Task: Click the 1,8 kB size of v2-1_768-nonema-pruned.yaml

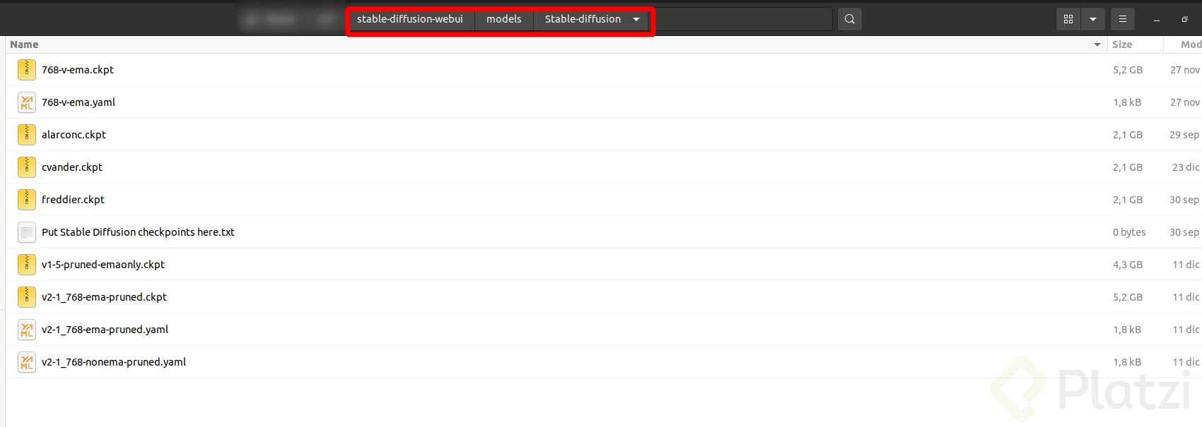Action: [1127, 362]
